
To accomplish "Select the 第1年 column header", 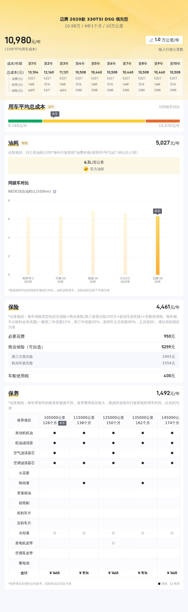I will (32, 64).
